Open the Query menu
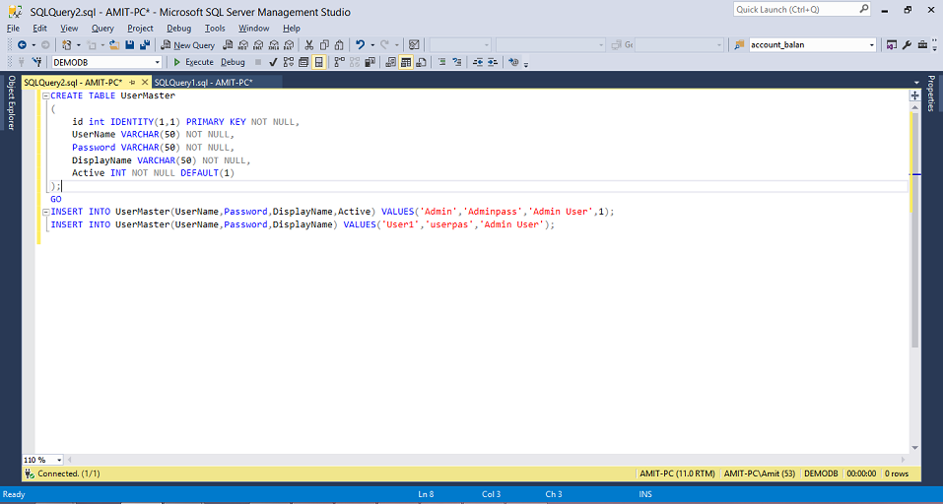Image resolution: width=943 pixels, height=504 pixels. tap(102, 29)
